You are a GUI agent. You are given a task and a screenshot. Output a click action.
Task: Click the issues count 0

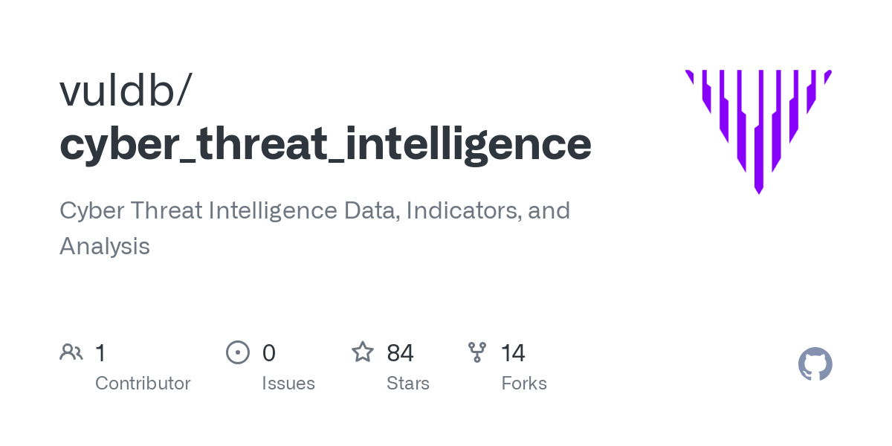pos(269,352)
